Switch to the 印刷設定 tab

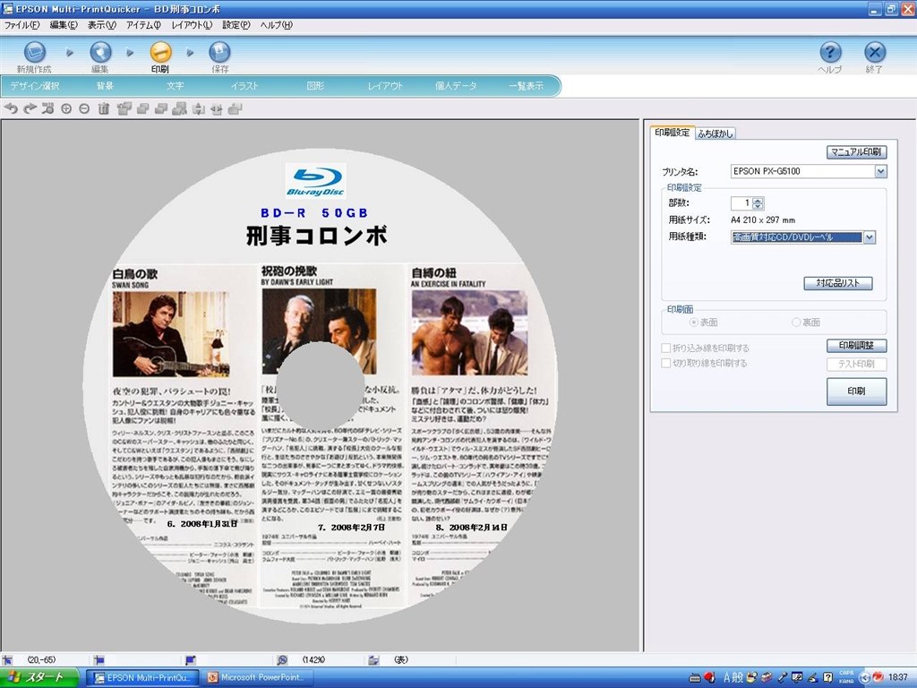(x=672, y=133)
